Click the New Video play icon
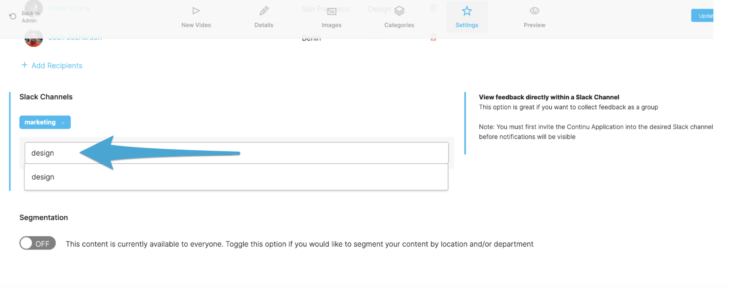Image resolution: width=732 pixels, height=288 pixels. pos(196,11)
